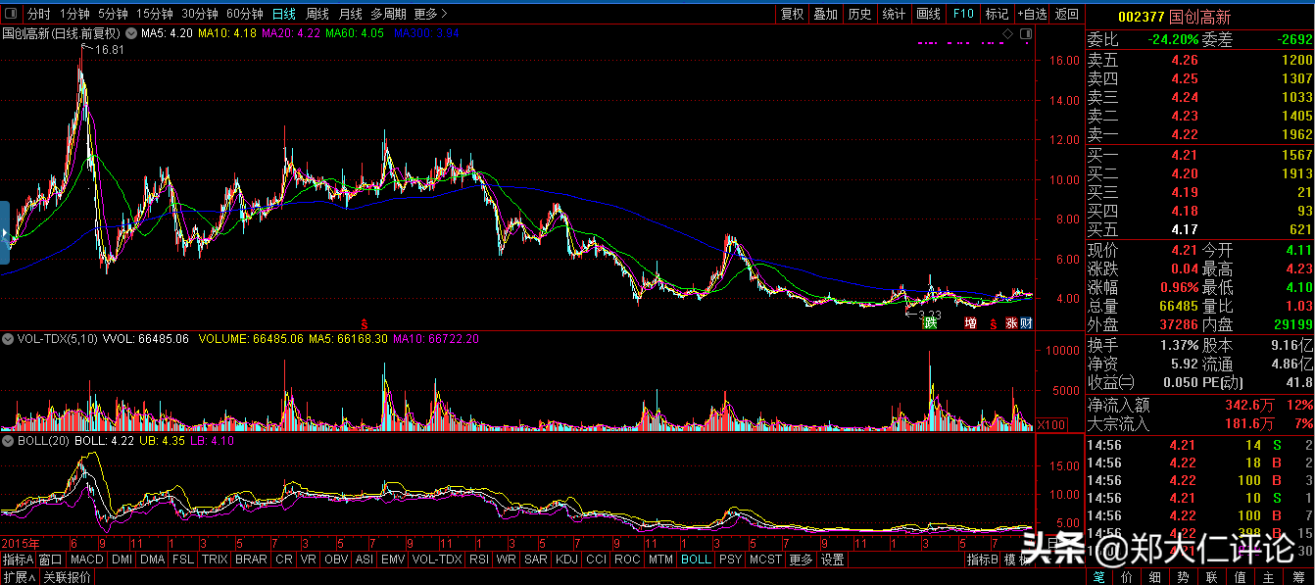Click the blue 财 marker on the chart
Screen dimensions: 1315x585
pos(1026,322)
